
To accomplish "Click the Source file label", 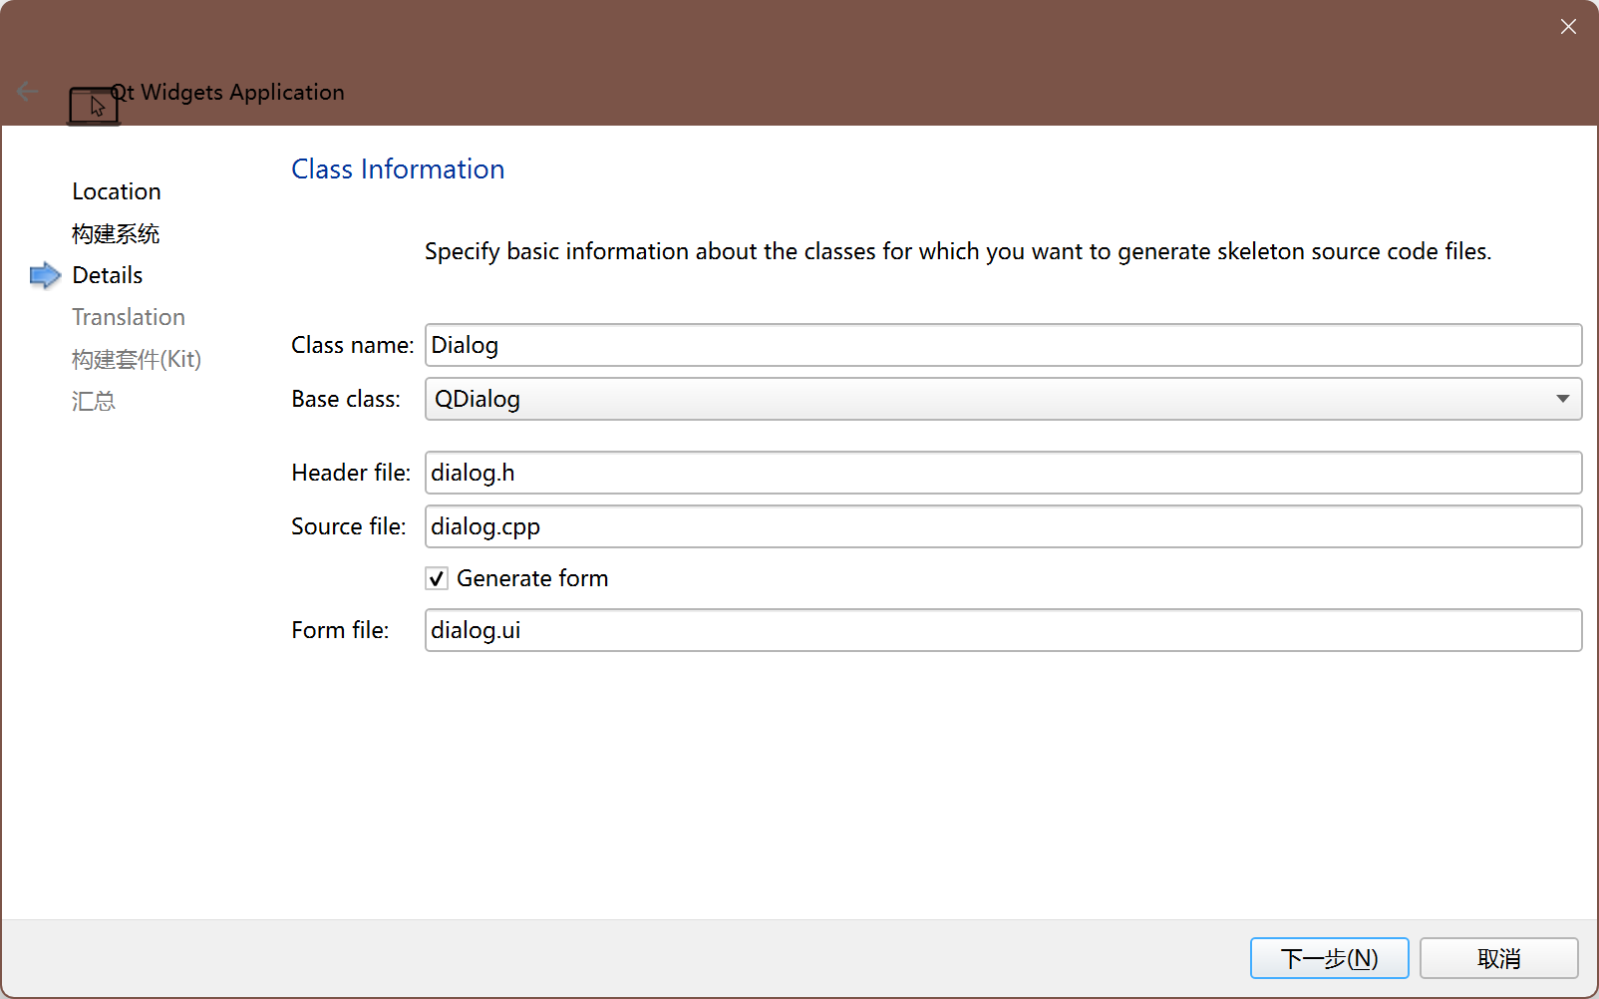I will pos(349,526).
